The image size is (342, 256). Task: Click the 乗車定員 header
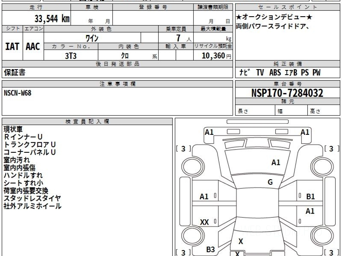click(176, 29)
